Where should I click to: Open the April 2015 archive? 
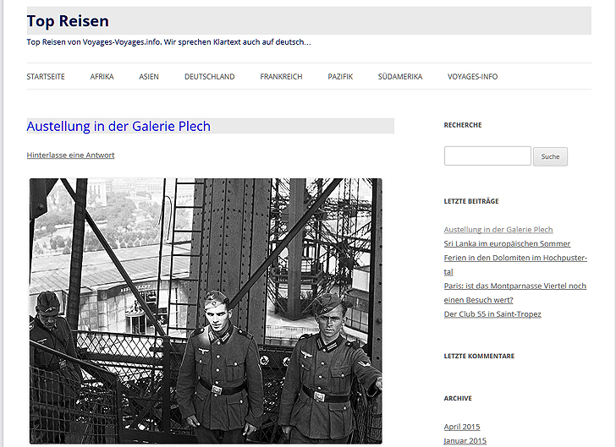462,427
